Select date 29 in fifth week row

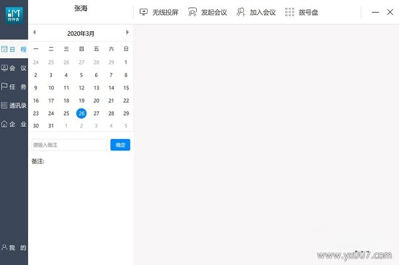[x=126, y=114]
